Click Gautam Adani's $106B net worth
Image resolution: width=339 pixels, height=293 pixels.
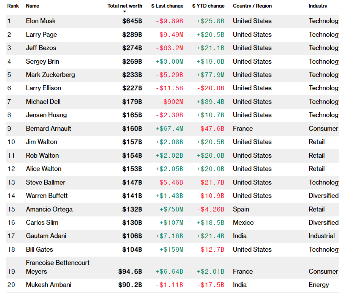pos(132,236)
